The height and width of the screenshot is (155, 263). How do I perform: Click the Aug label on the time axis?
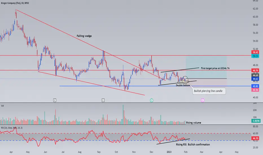[x=80, y=152]
